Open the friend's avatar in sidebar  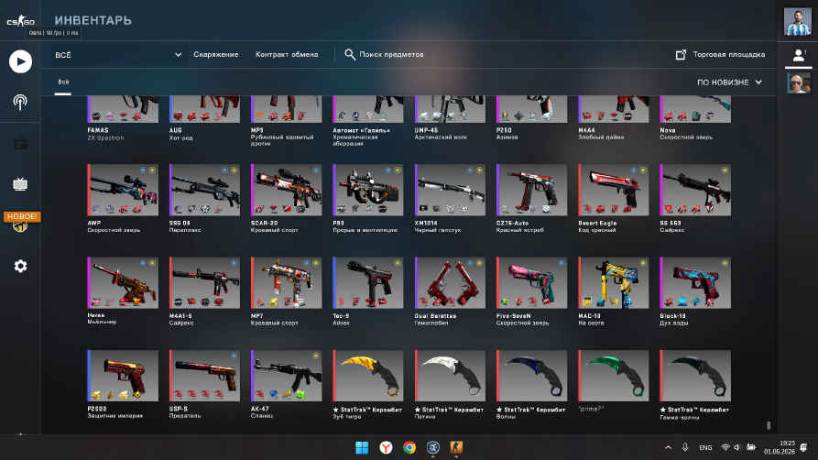pyautogui.click(x=799, y=83)
